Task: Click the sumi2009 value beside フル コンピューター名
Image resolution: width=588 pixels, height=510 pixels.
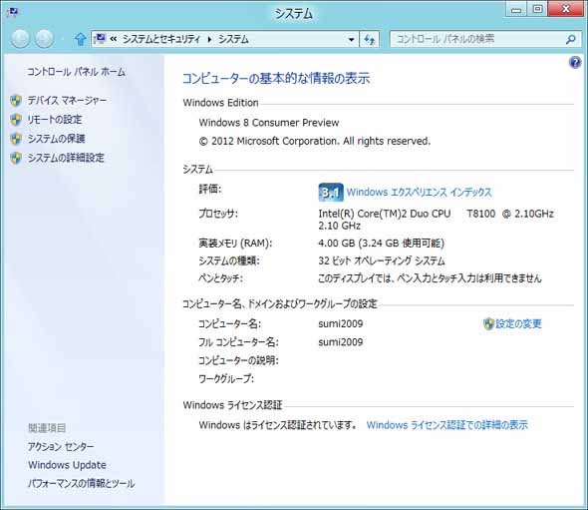Action: (341, 342)
